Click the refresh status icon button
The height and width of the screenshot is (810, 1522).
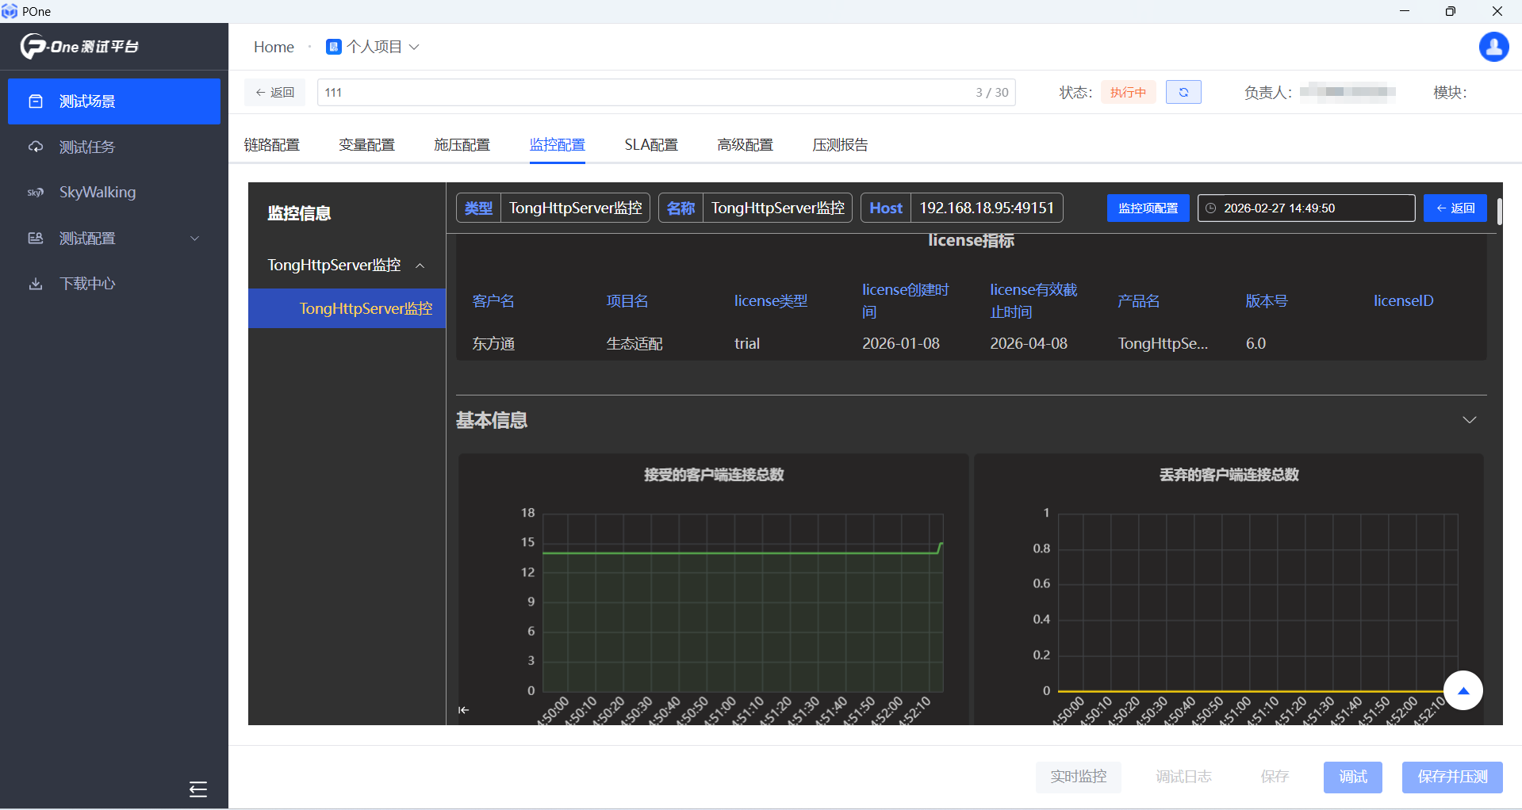coord(1183,93)
